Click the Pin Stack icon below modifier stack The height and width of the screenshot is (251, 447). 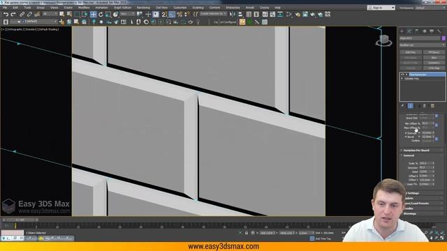point(403,106)
